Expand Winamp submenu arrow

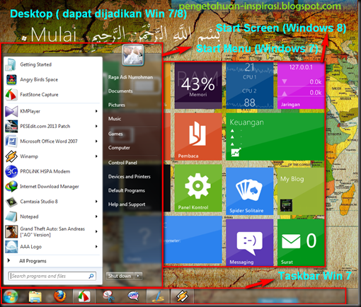(96, 156)
